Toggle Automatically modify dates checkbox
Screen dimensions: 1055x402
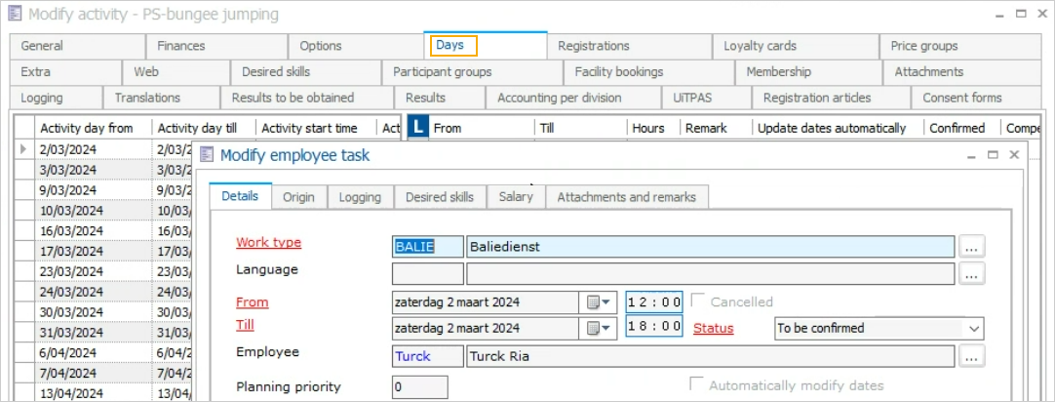(x=697, y=385)
